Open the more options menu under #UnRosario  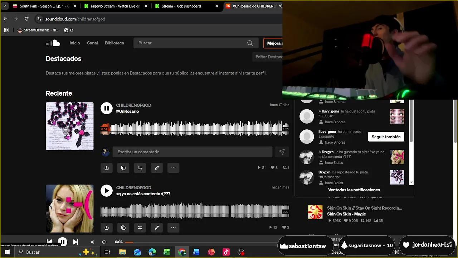tap(173, 168)
